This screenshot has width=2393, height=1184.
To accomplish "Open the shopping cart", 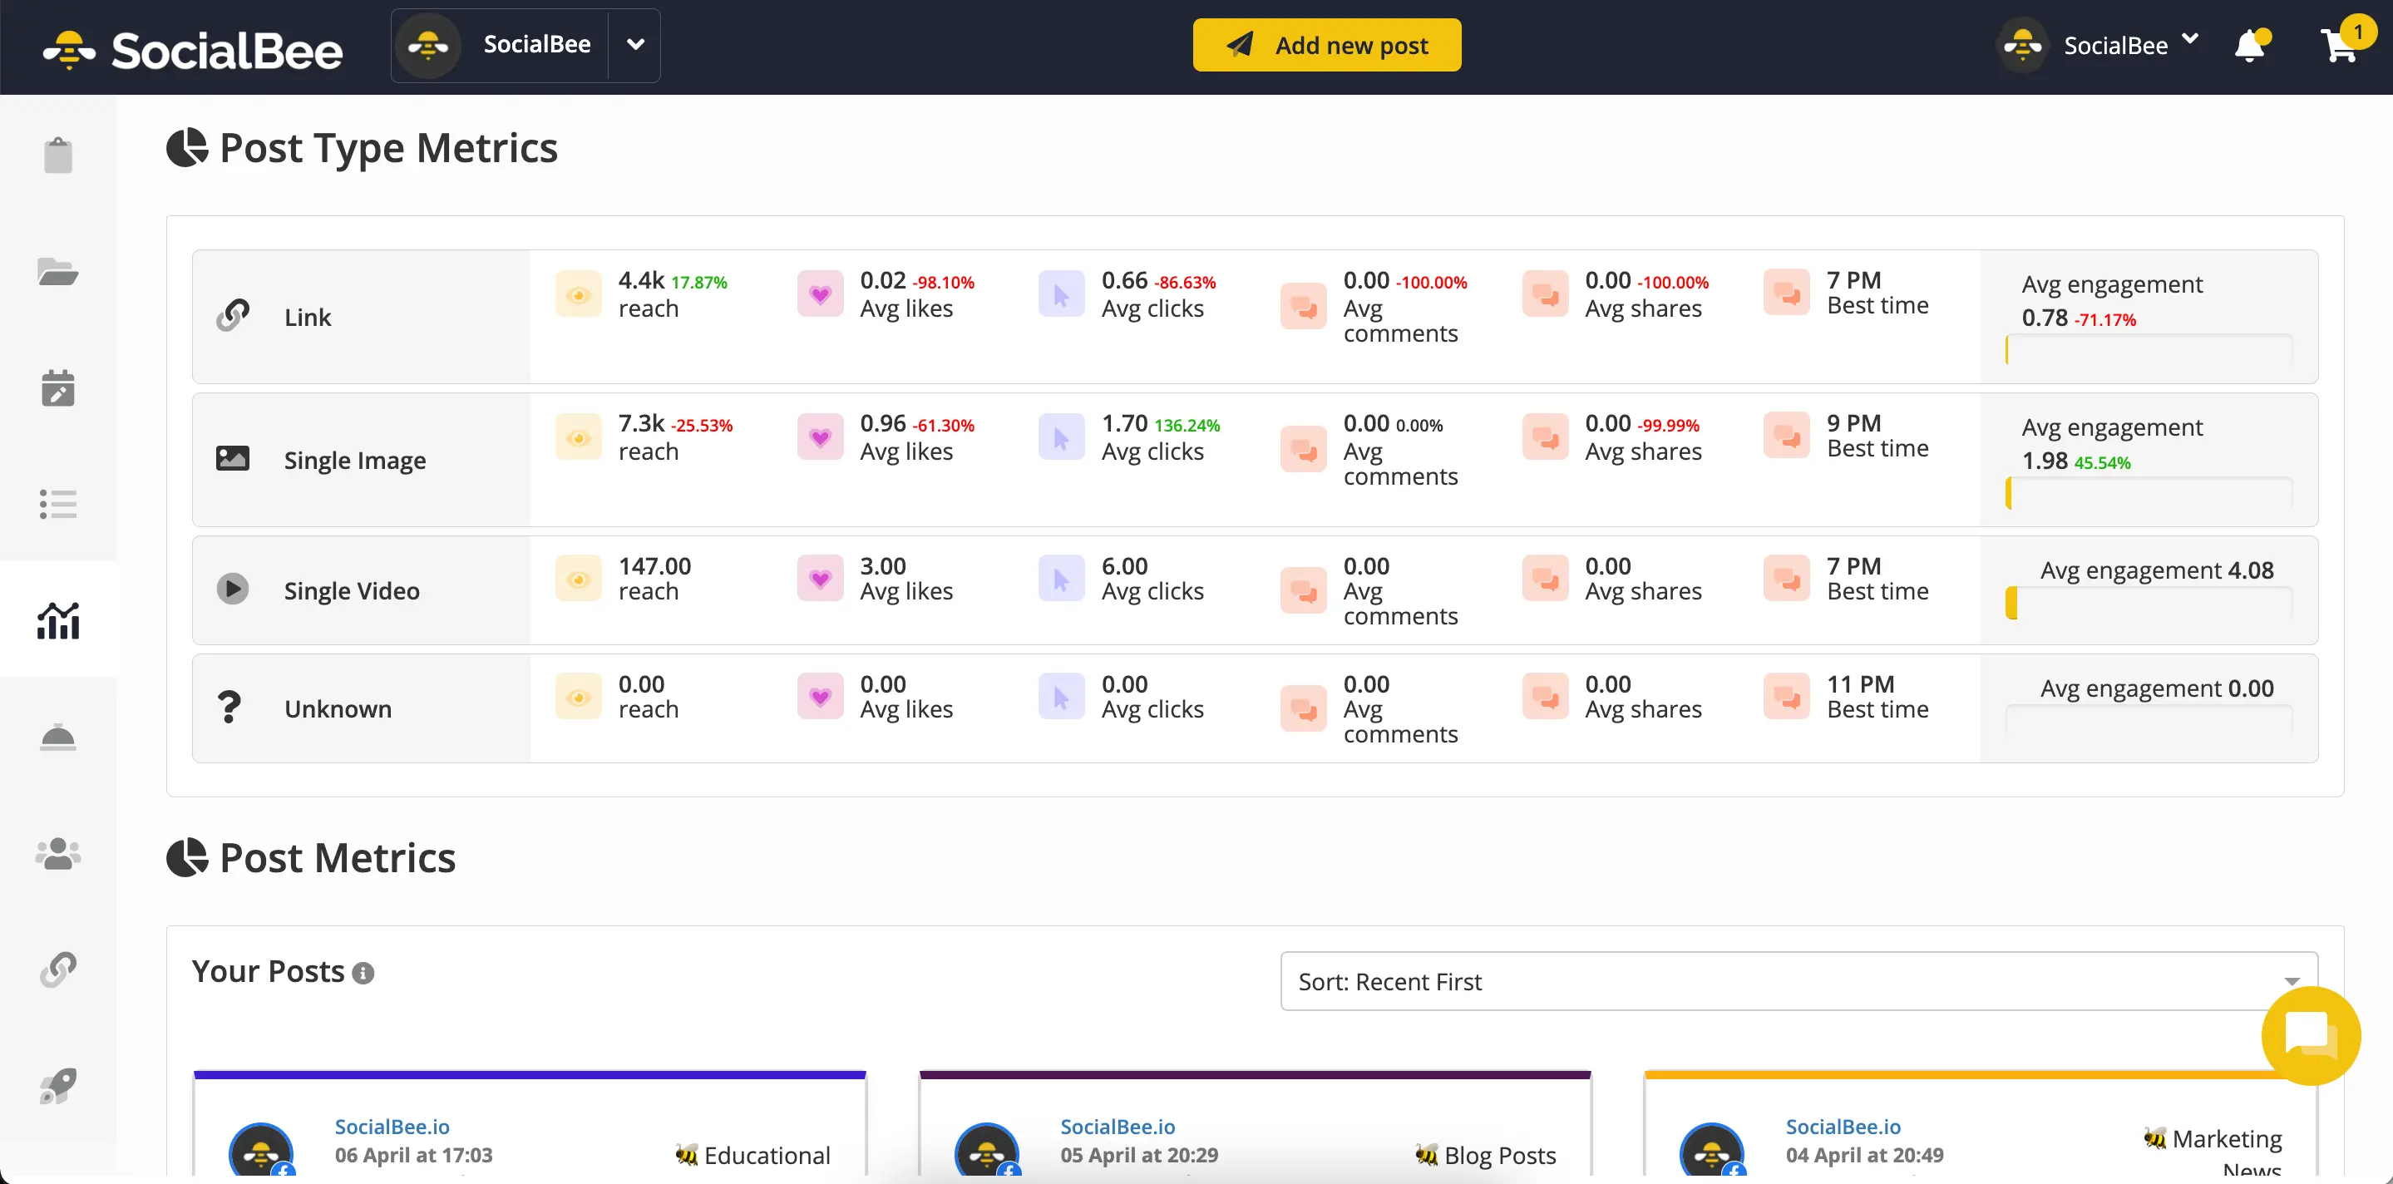I will [2339, 45].
